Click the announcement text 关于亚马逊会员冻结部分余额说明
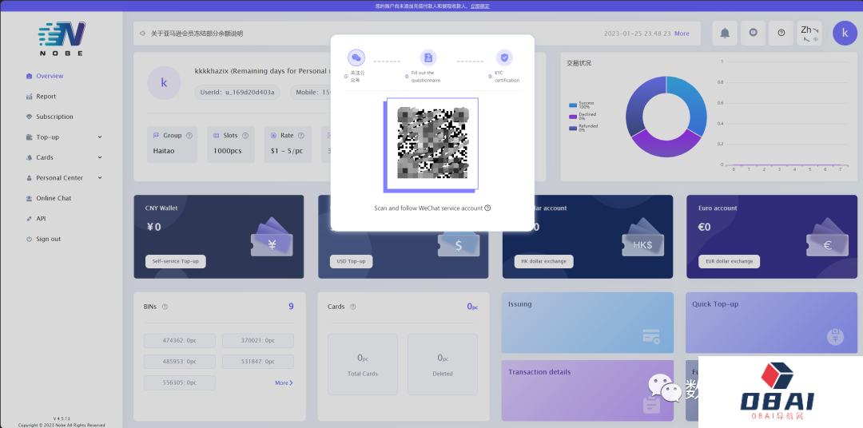The width and height of the screenshot is (863, 428). [x=197, y=34]
